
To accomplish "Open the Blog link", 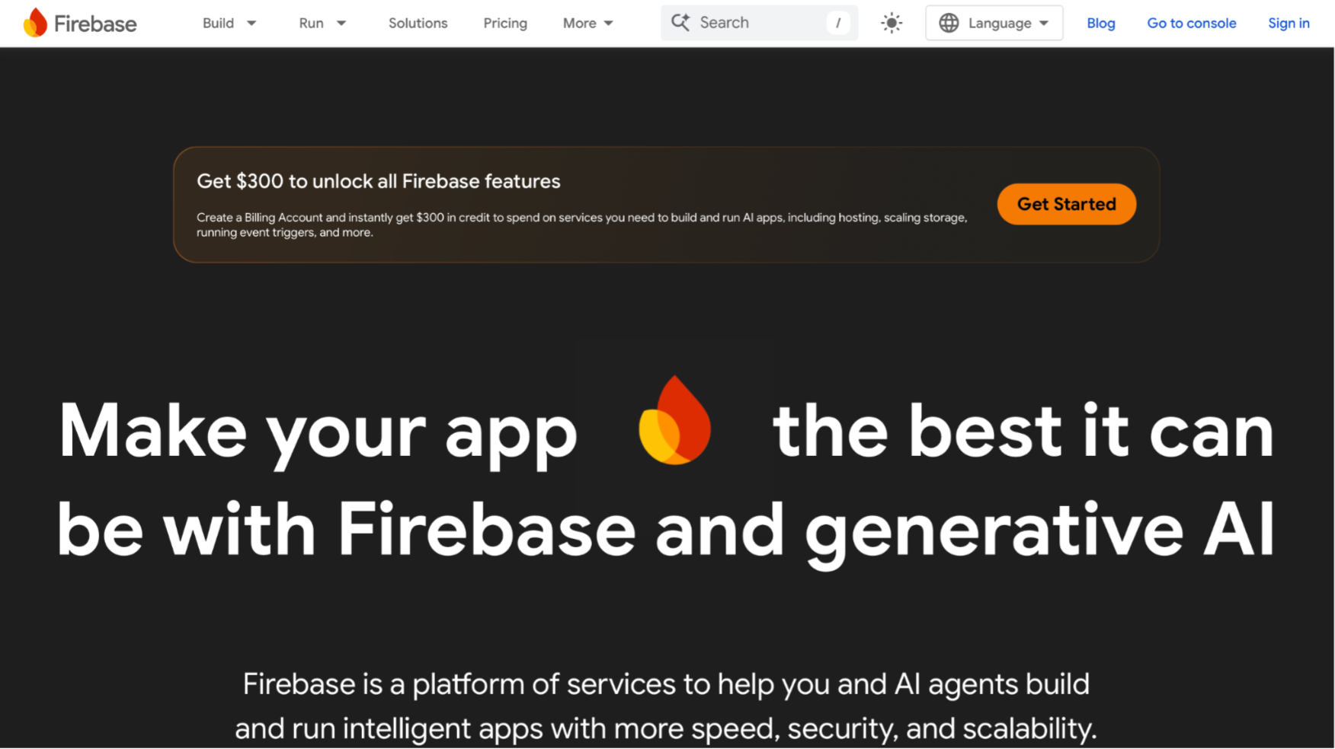I will 1100,23.
